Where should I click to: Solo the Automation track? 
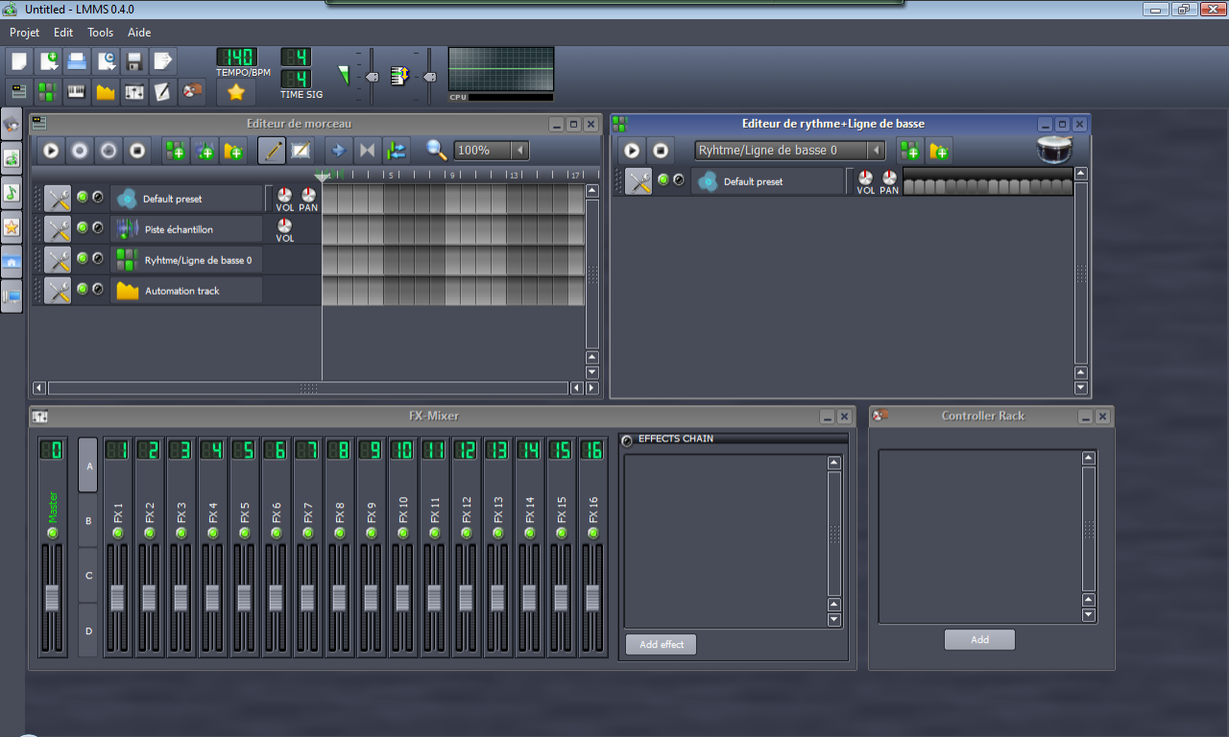click(98, 289)
